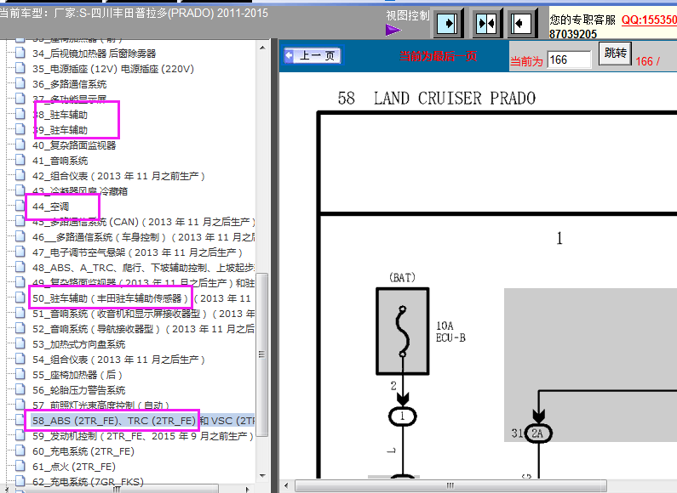
Task: Click the document icon beside 55_座椅加热器(后)
Action: tap(20, 374)
